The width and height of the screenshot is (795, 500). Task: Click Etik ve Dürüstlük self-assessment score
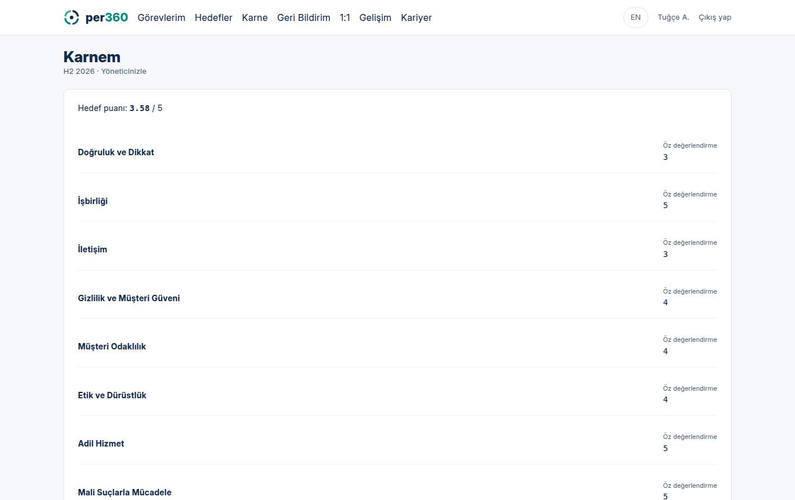[666, 399]
